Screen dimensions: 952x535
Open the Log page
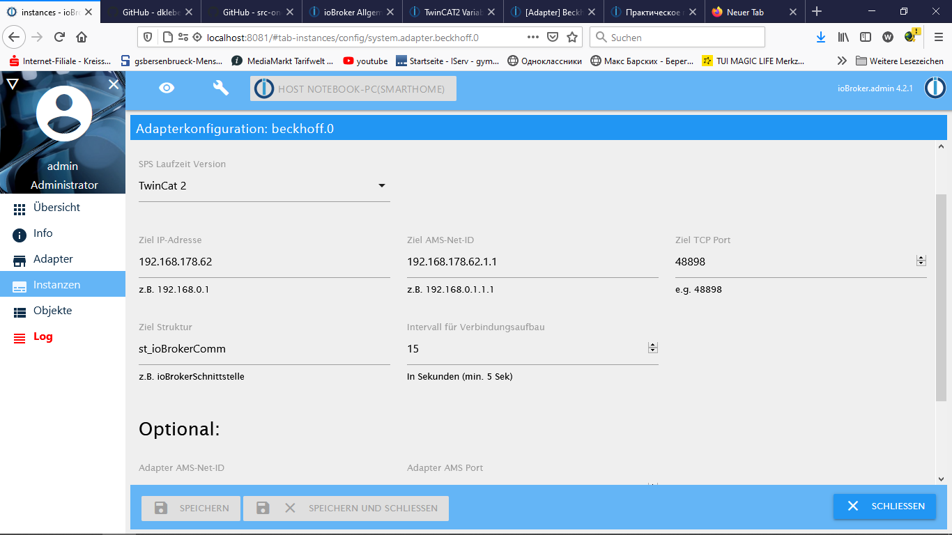[63, 336]
